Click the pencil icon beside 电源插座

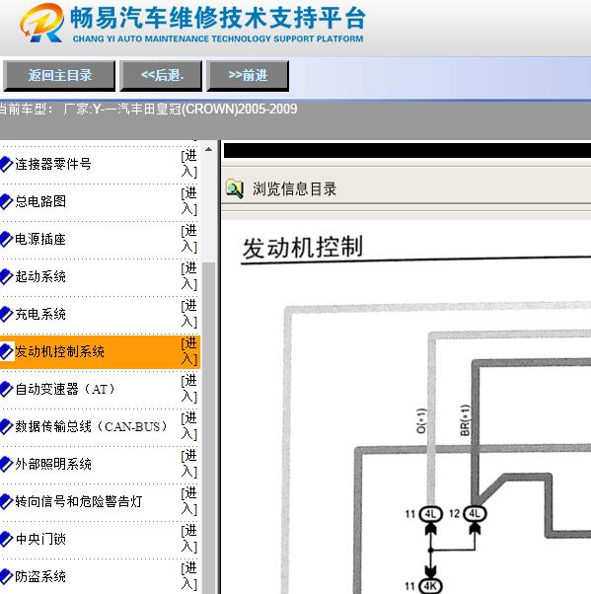(6, 239)
